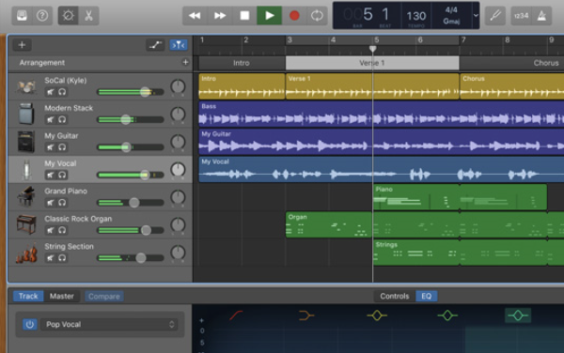The width and height of the screenshot is (564, 353).
Task: Switch to the EQ tab
Action: 426,296
